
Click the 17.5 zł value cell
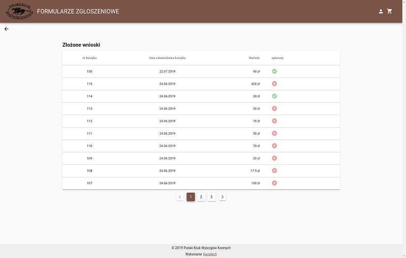[255, 171]
